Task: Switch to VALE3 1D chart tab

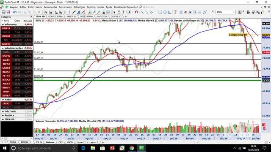Action: pos(71,16)
